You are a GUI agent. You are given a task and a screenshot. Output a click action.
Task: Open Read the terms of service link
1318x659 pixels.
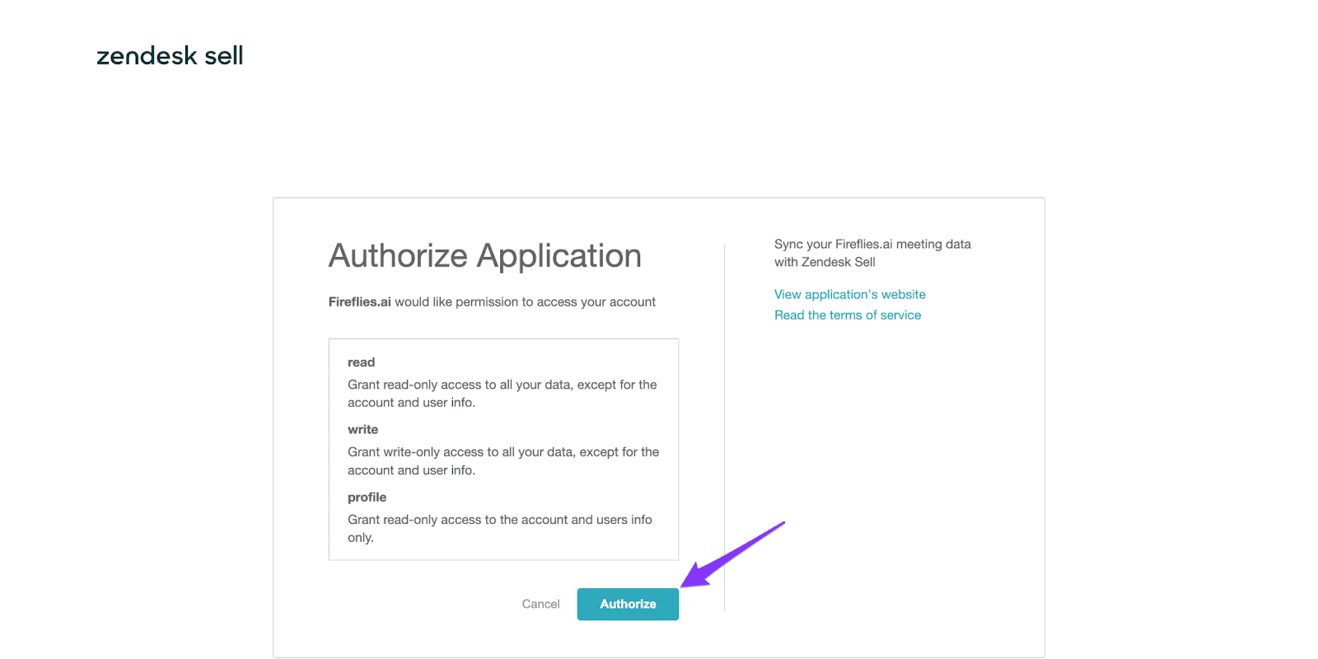(x=848, y=315)
